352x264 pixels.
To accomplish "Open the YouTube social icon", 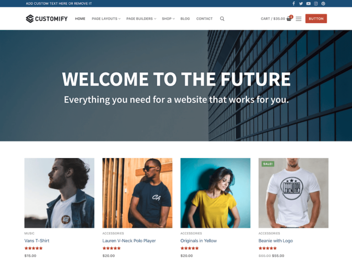I will (309, 3).
